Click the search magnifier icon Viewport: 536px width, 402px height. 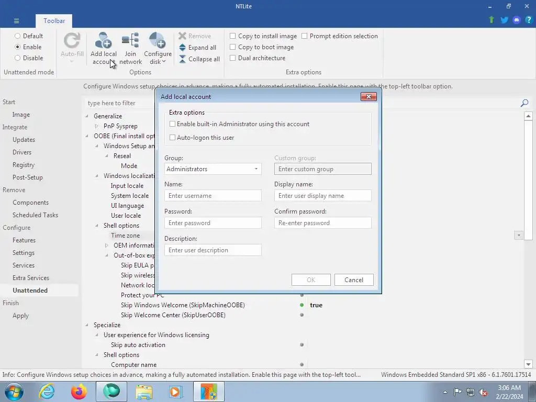click(524, 103)
